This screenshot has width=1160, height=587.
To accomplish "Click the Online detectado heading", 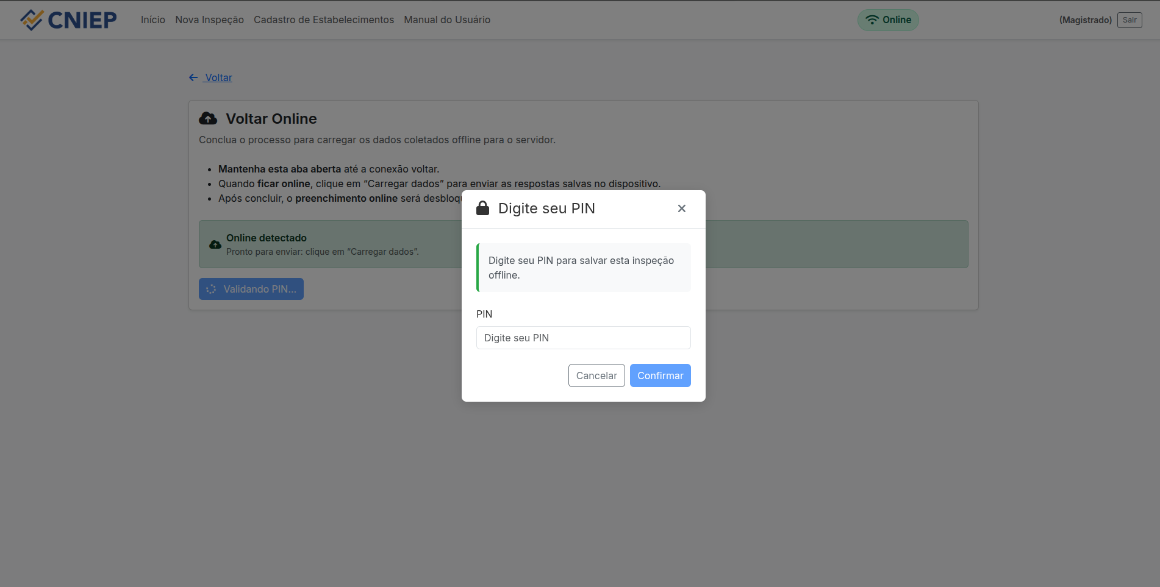I will click(266, 238).
